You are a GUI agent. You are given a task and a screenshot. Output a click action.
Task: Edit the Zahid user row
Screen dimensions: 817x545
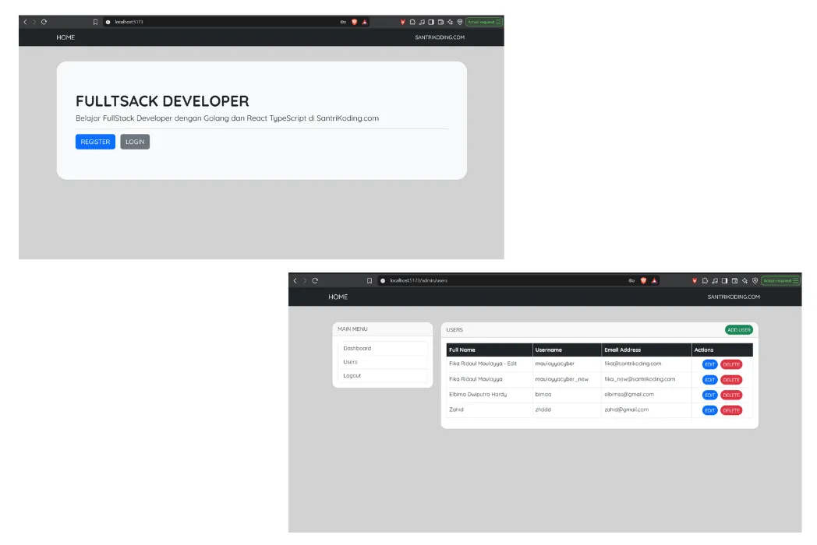[709, 410]
